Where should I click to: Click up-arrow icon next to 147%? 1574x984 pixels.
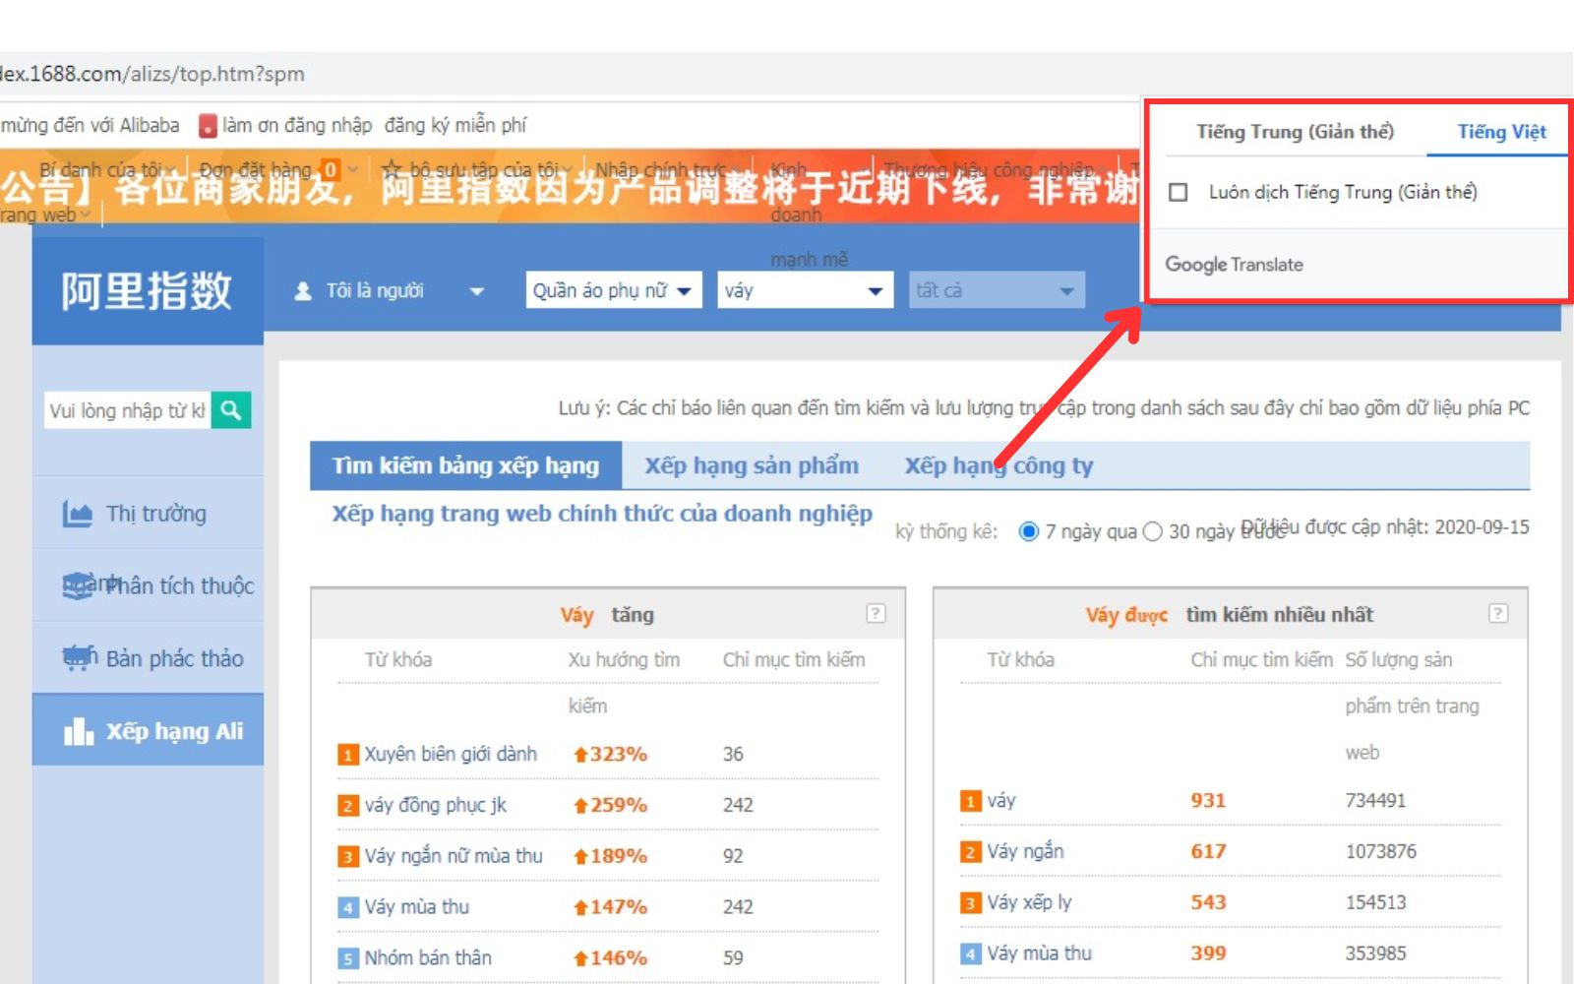[580, 907]
